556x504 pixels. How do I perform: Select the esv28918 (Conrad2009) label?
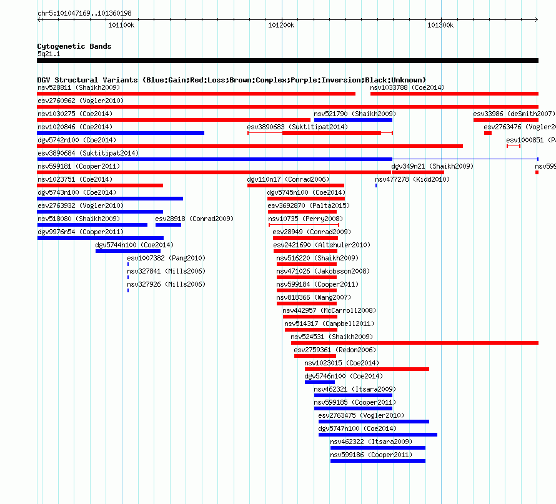194,219
